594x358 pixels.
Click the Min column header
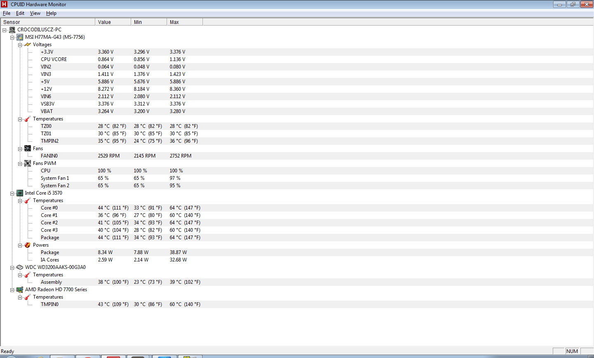click(149, 22)
